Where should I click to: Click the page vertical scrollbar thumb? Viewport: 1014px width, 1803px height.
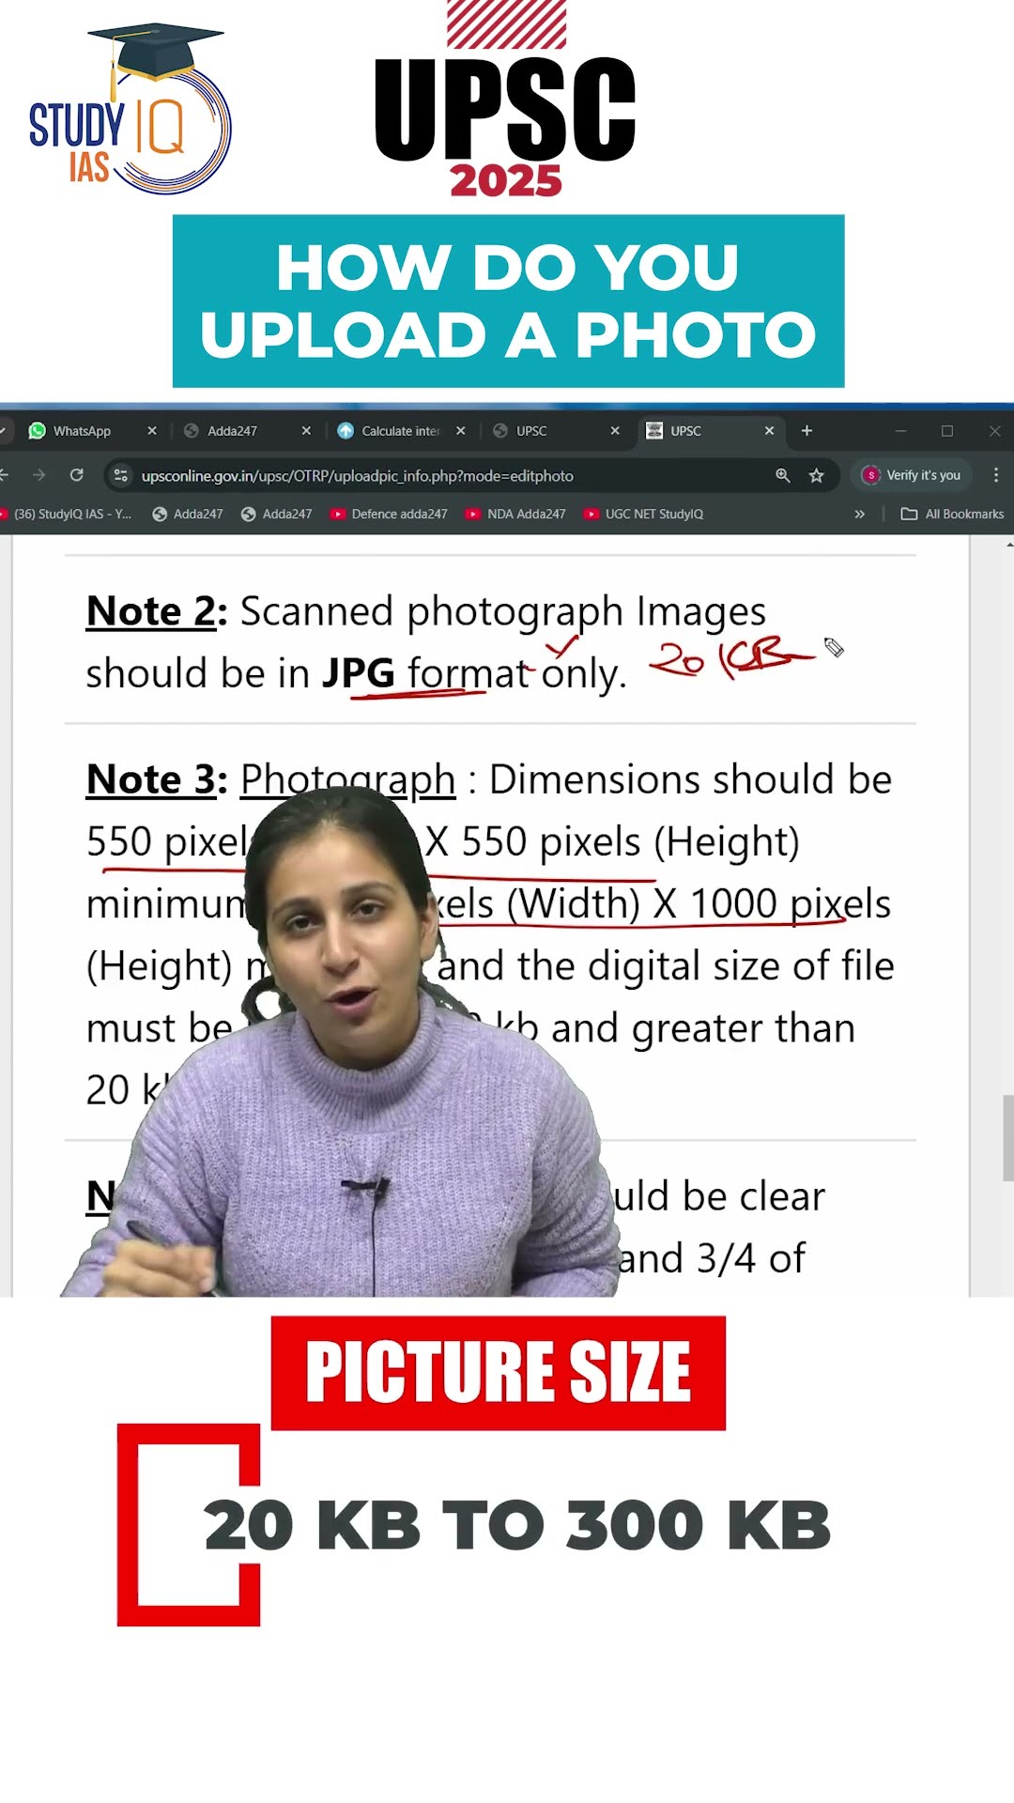click(x=1008, y=1137)
